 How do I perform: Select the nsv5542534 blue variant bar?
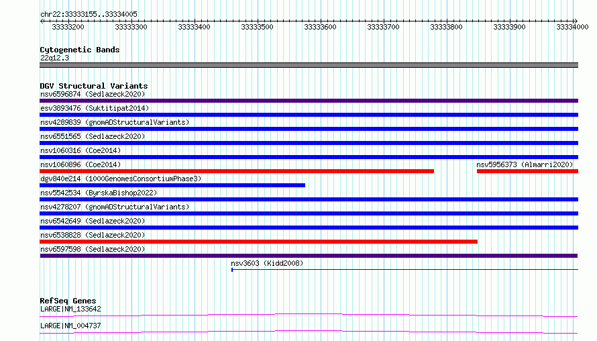309,199
